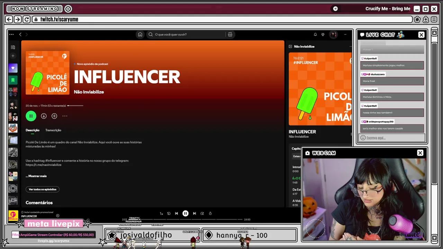Go to previous track in player bar
The width and height of the screenshot is (443, 249).
tap(177, 214)
